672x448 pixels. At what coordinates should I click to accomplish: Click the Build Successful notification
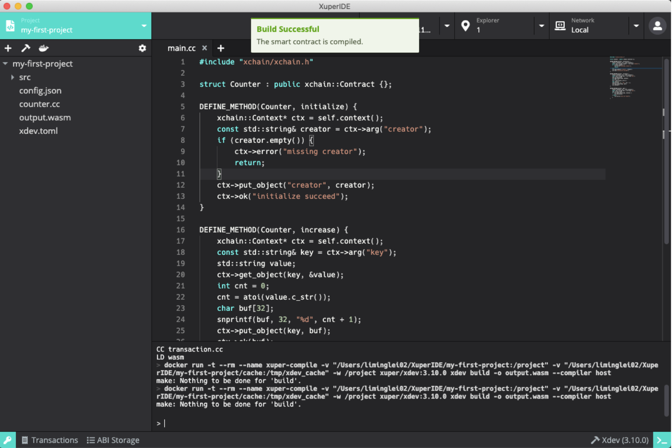335,35
